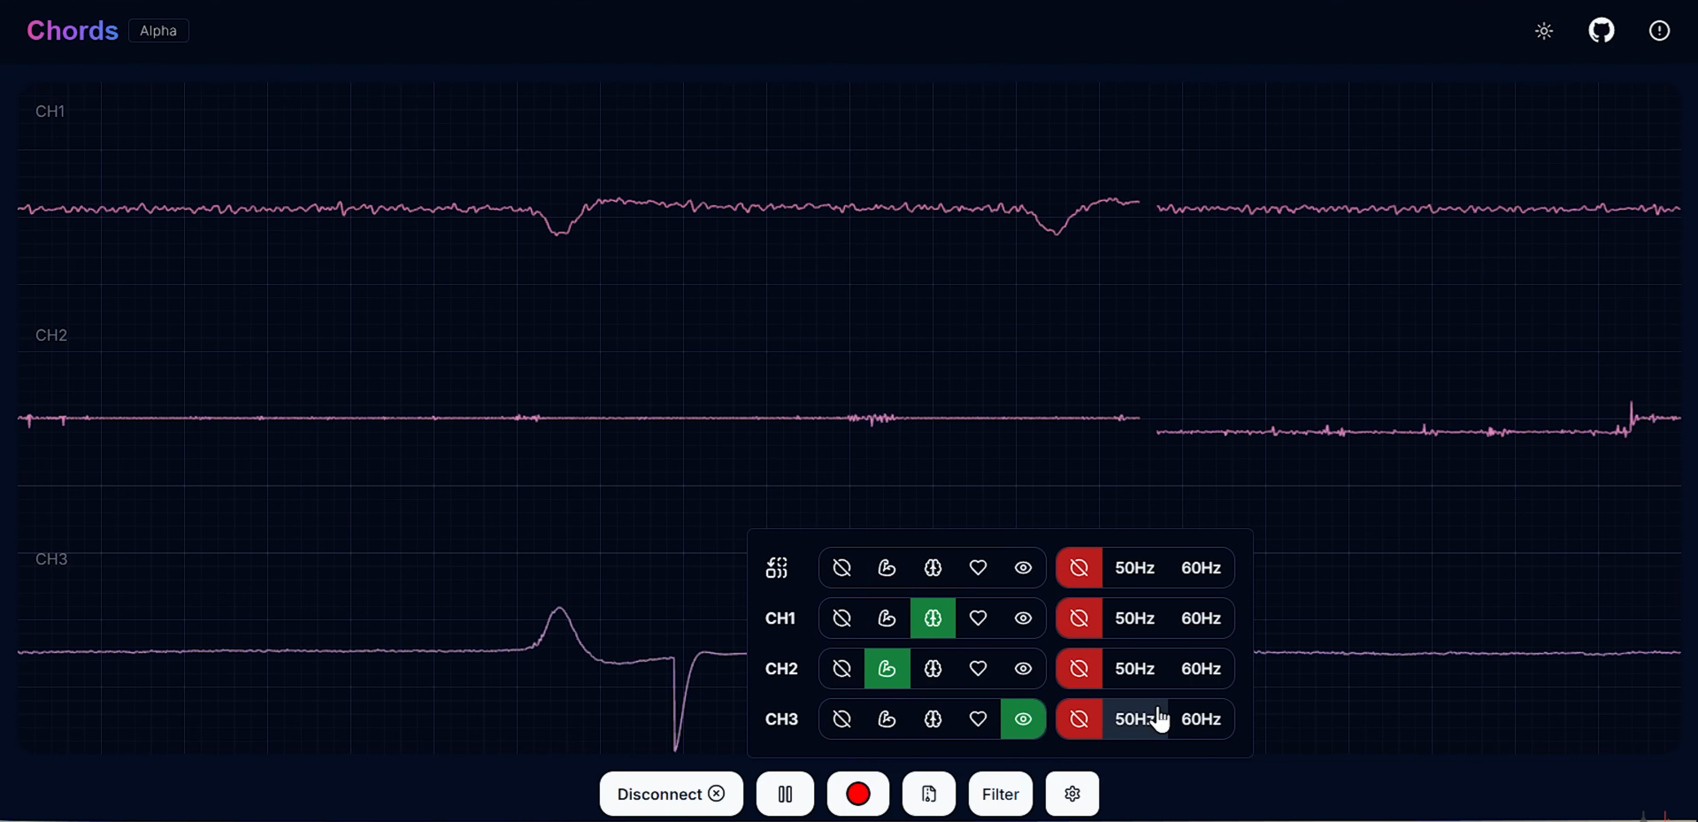Toggle off the EOG eye filter on CH3
Viewport: 1698px width, 822px height.
(x=1023, y=719)
